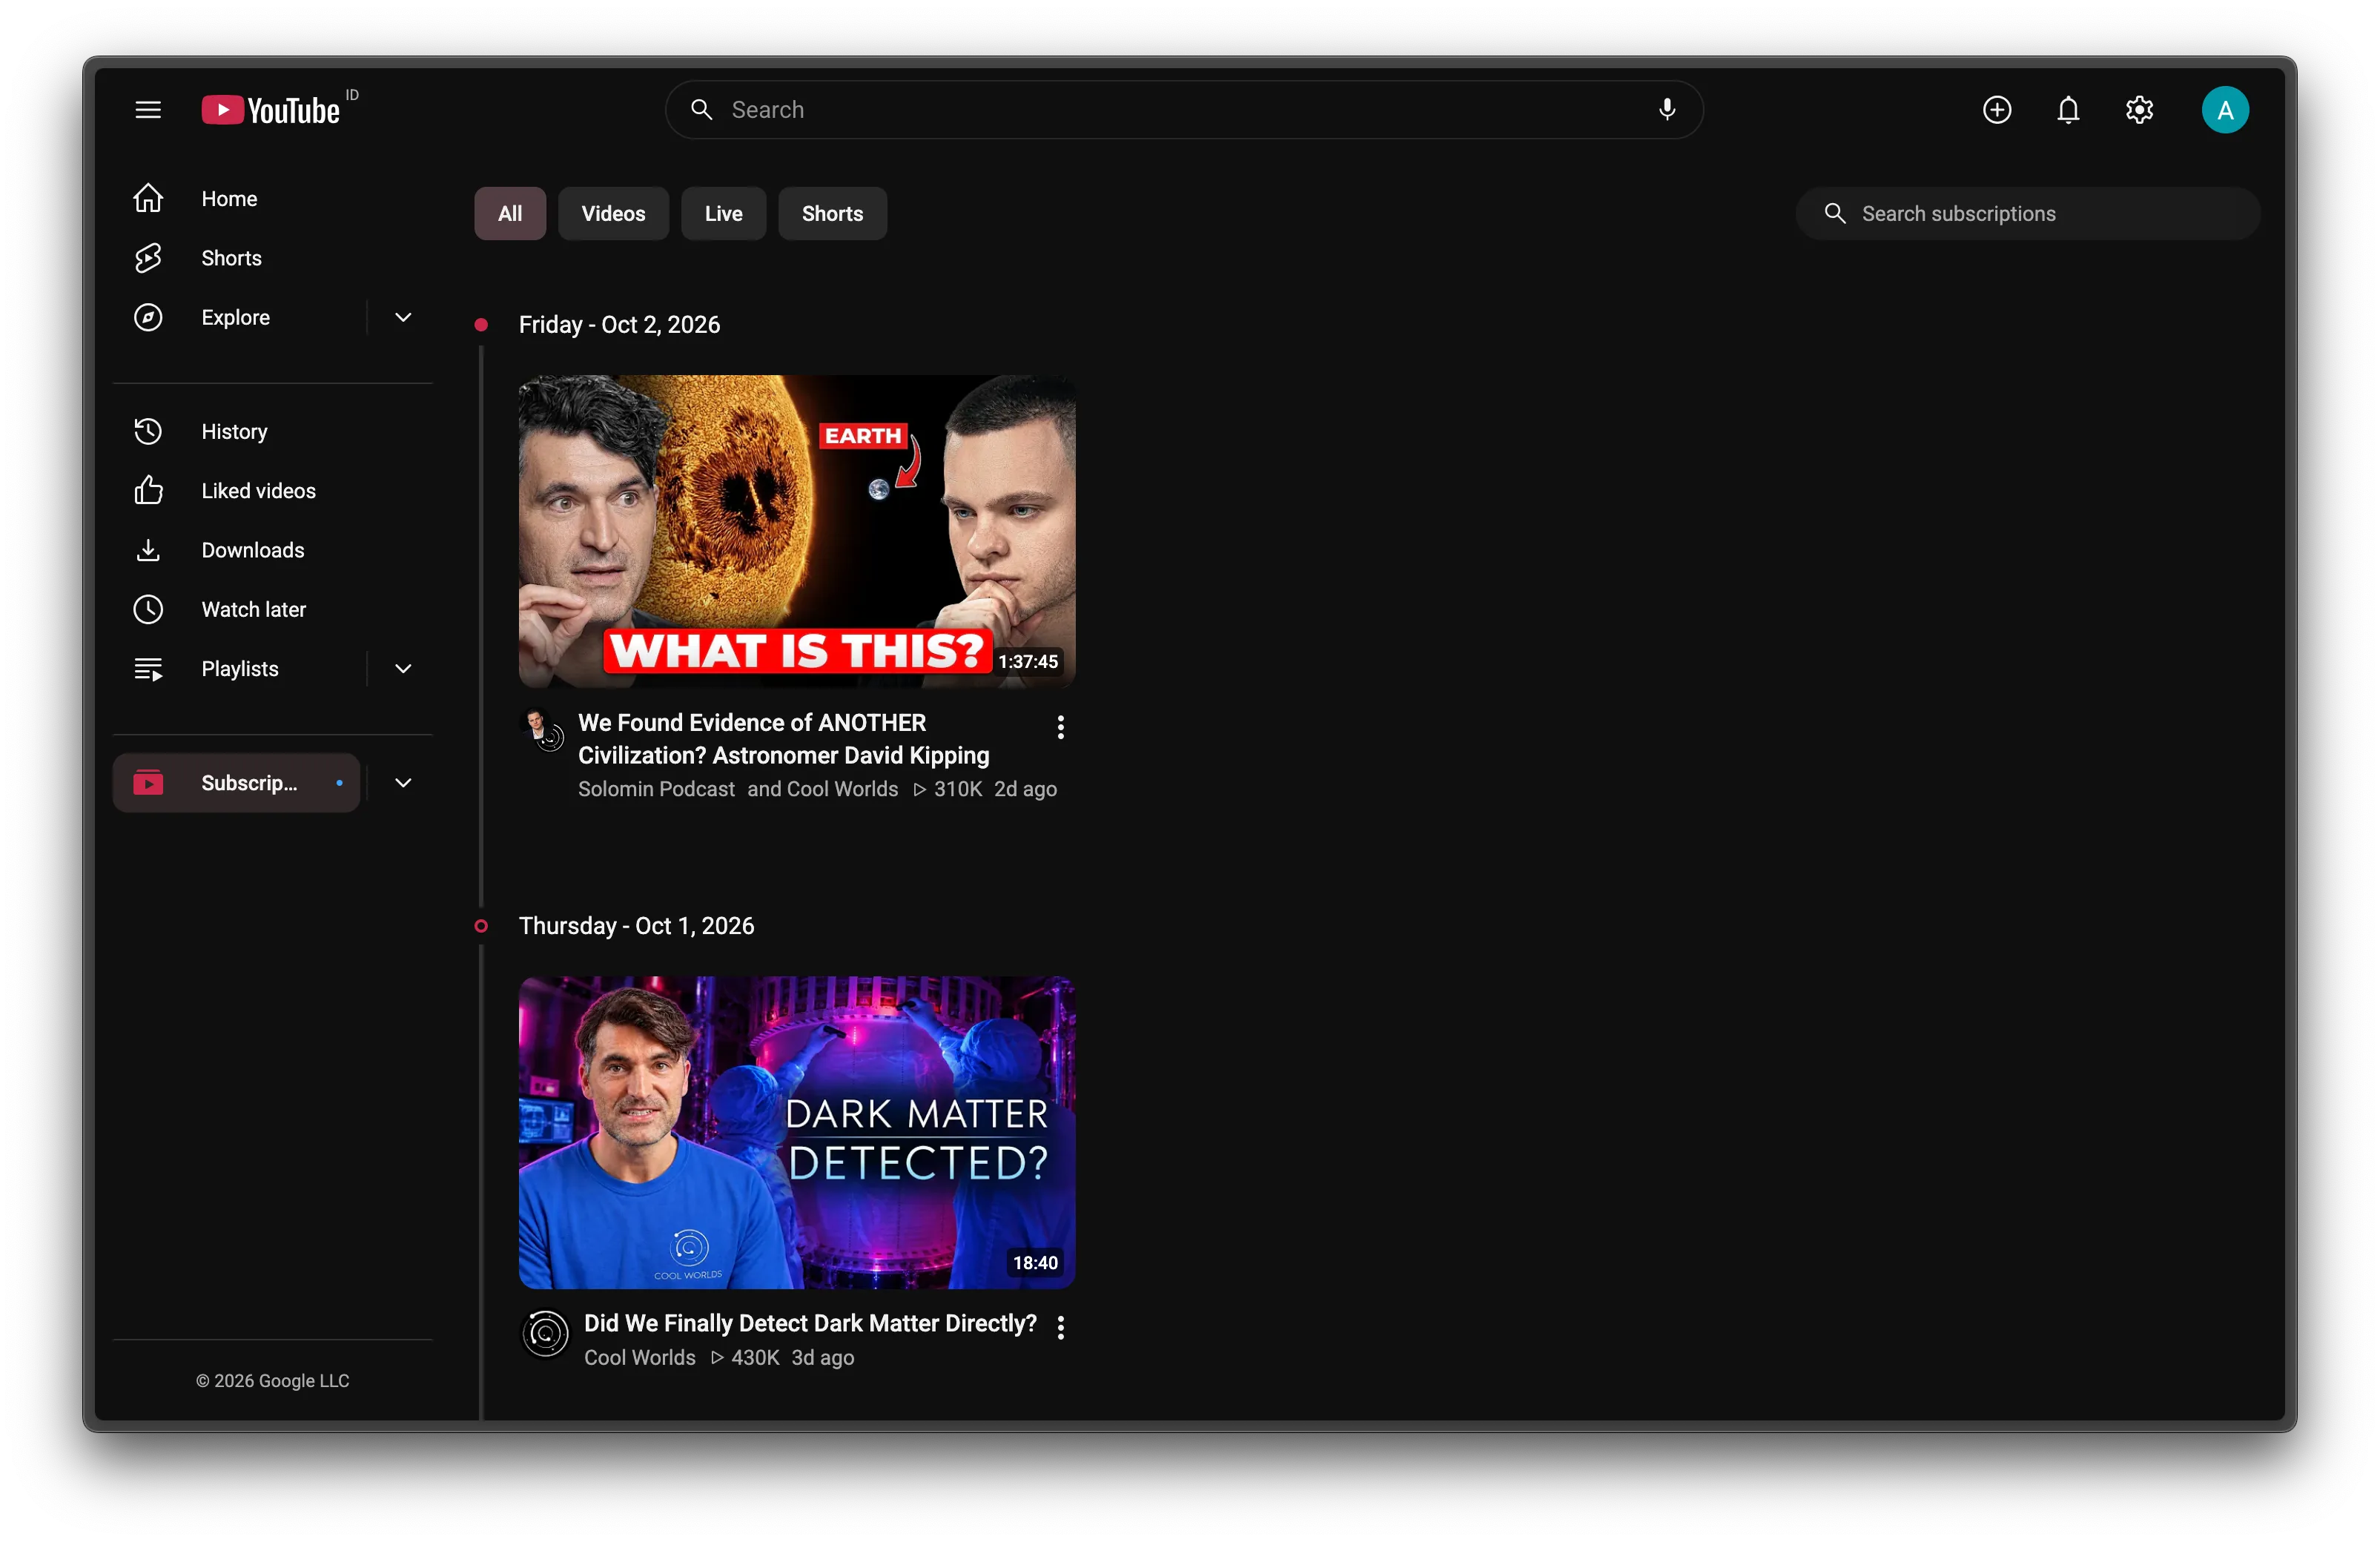
Task: Visit Solomin Podcast channel link
Action: [x=656, y=789]
